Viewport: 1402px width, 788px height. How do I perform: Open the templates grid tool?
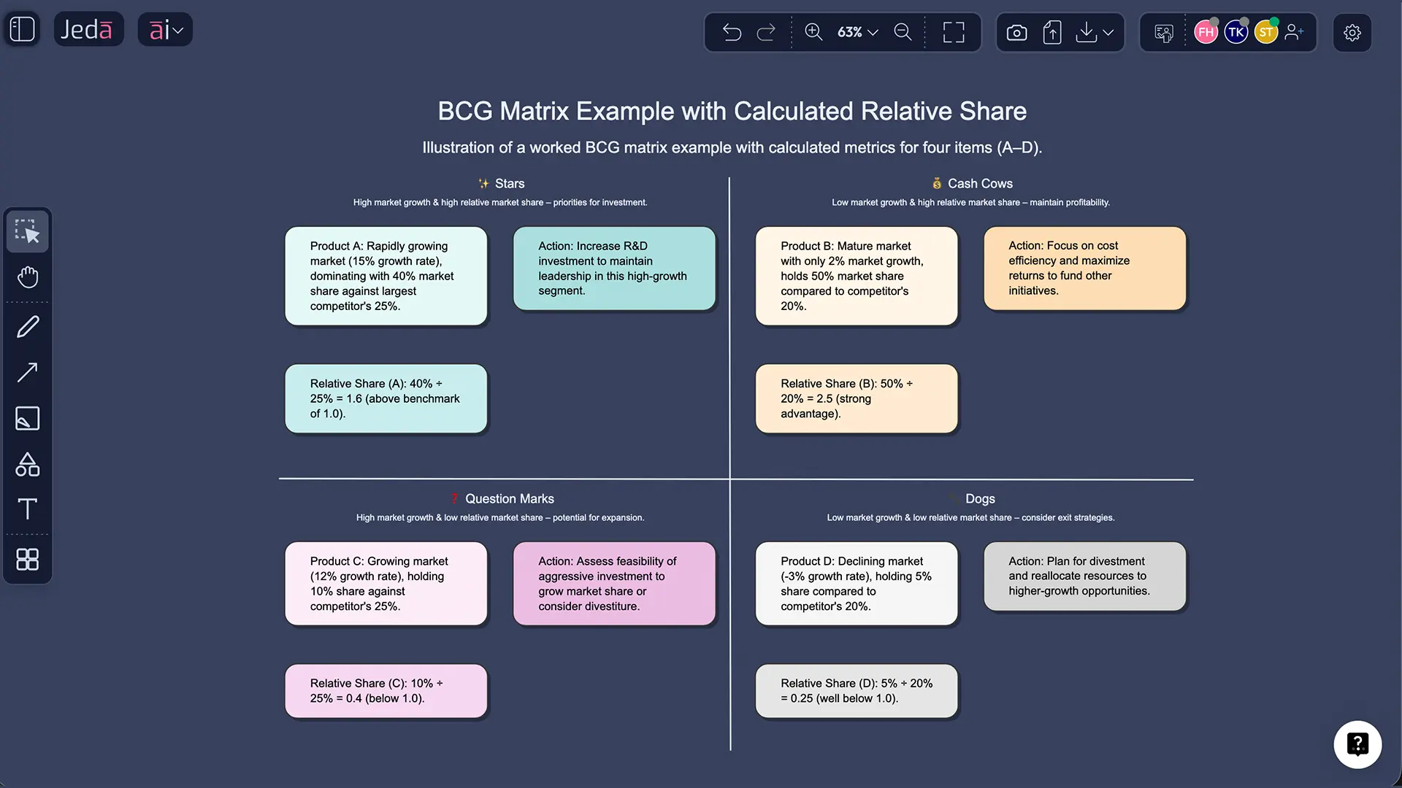(28, 560)
